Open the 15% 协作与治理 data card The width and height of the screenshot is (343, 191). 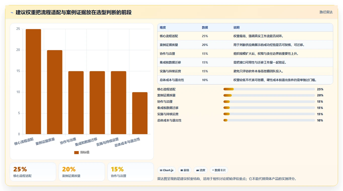point(131,172)
